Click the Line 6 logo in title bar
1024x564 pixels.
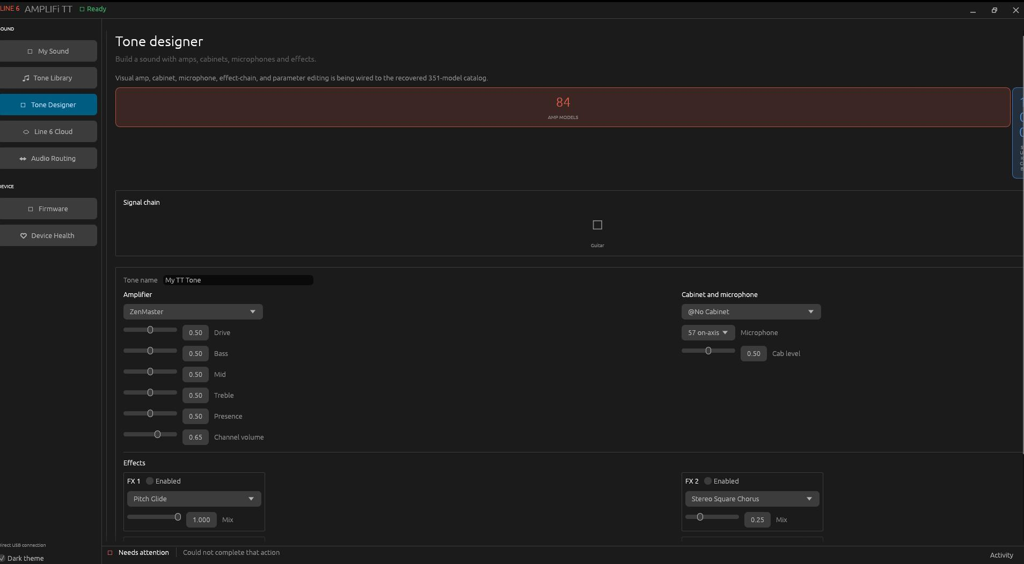(x=10, y=9)
